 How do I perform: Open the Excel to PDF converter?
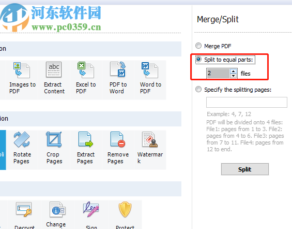[86, 80]
